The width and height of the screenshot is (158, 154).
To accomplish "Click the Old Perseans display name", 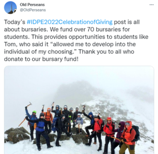I will [x=32, y=5].
